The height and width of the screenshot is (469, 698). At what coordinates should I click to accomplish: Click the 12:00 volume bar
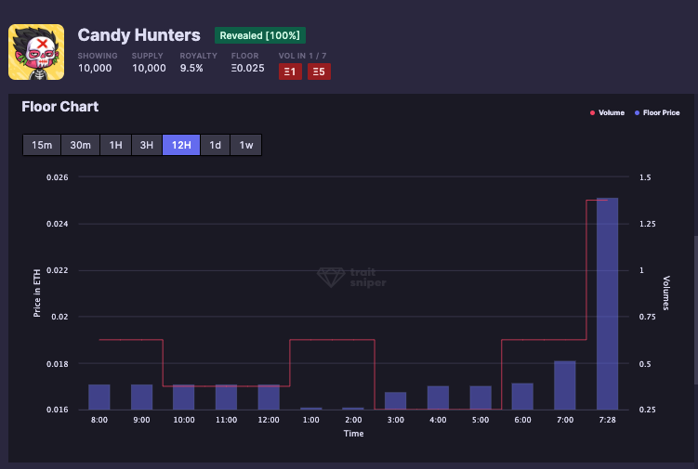pos(269,397)
